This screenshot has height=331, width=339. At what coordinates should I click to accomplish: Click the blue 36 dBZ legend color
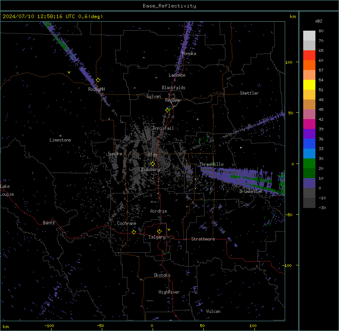pos(309,143)
